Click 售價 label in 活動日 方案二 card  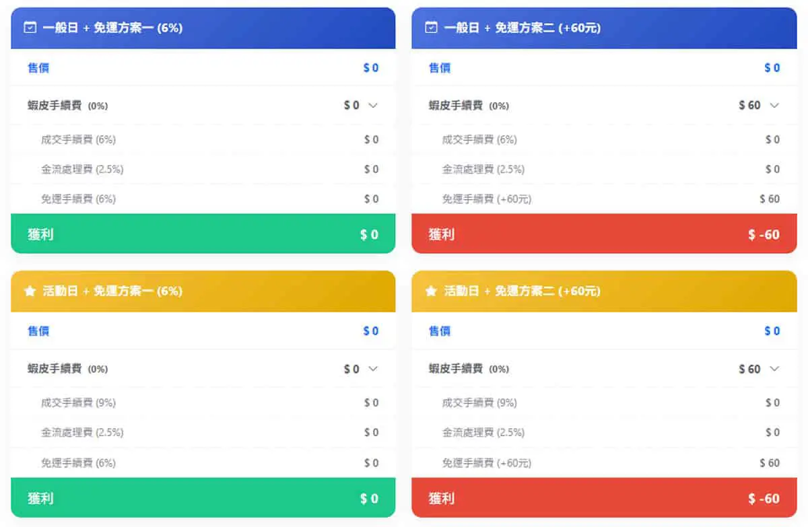[x=440, y=331]
